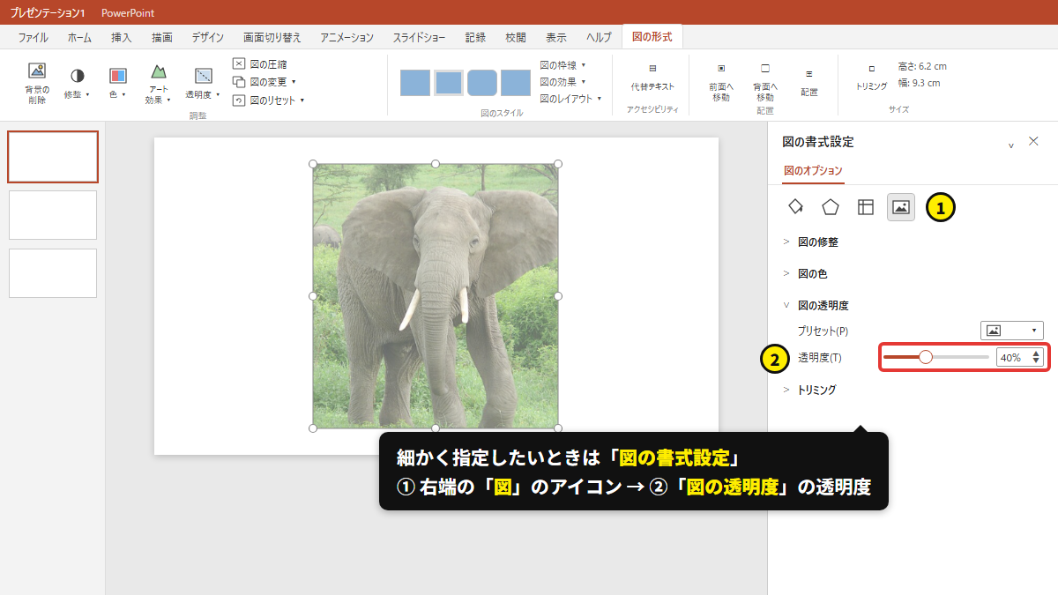Open the 透明度 ribbon menu
The width and height of the screenshot is (1058, 595).
(203, 85)
